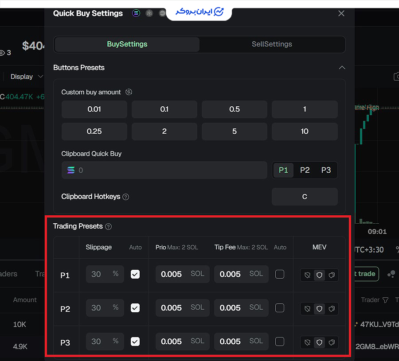Select the P2 clipboard preset
Viewport: 399px width, 361px height.
(x=305, y=170)
